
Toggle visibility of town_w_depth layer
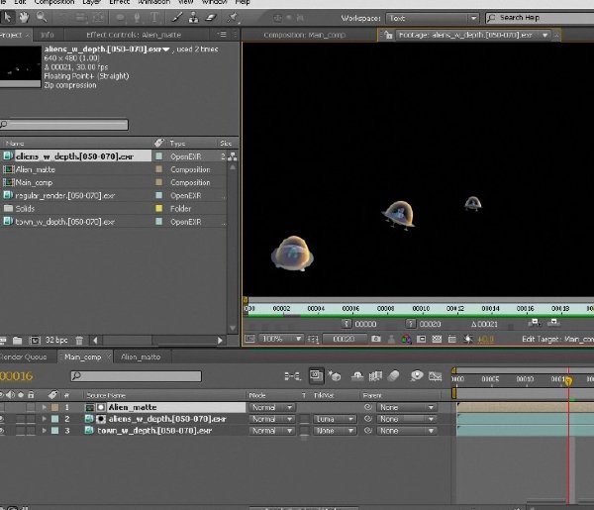coord(2,431)
